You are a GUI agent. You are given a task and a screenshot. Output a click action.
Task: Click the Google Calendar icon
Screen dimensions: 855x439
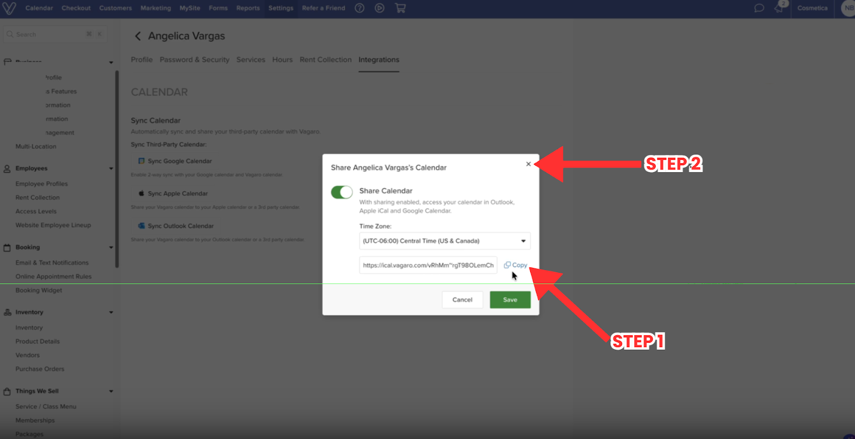tap(142, 161)
